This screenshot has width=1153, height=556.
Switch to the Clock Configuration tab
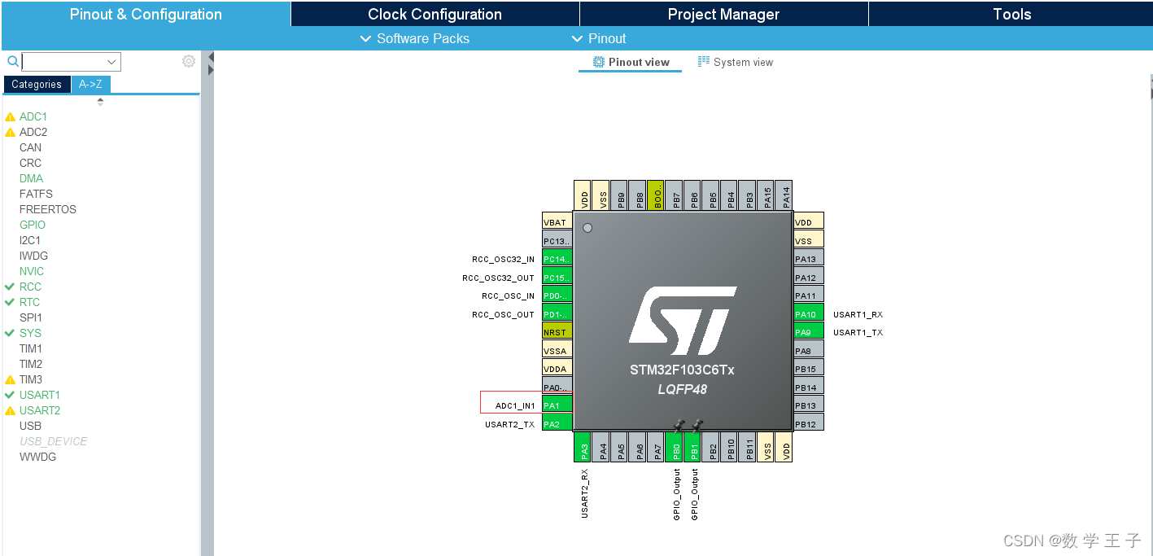434,13
